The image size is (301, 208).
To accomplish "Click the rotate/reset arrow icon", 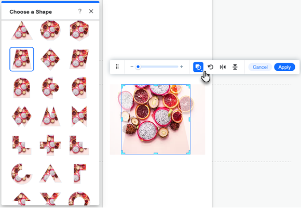I will point(211,67).
